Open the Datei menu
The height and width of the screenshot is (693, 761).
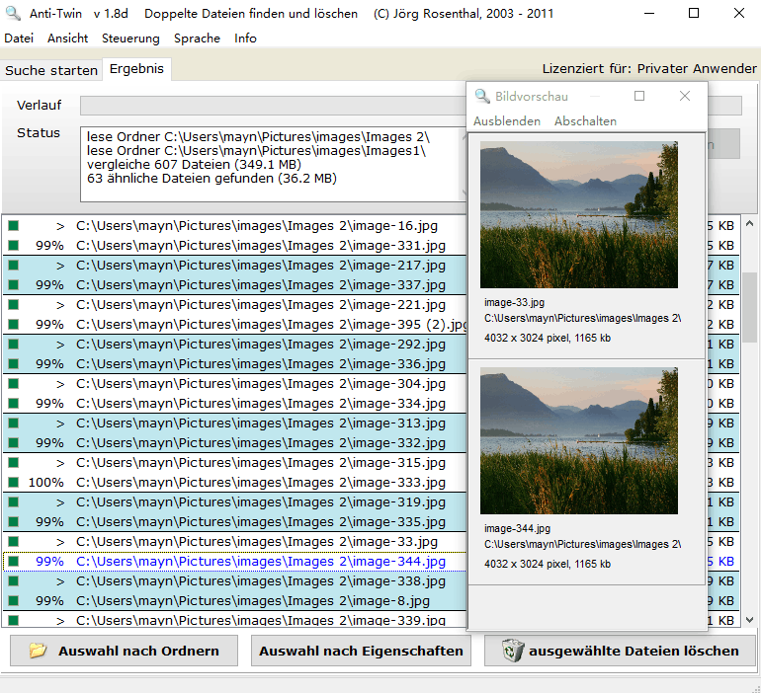pyautogui.click(x=19, y=38)
